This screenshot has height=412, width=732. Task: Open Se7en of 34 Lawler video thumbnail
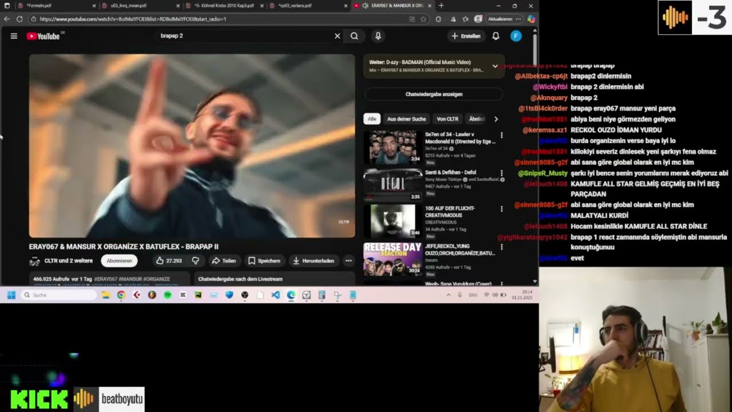coord(393,147)
